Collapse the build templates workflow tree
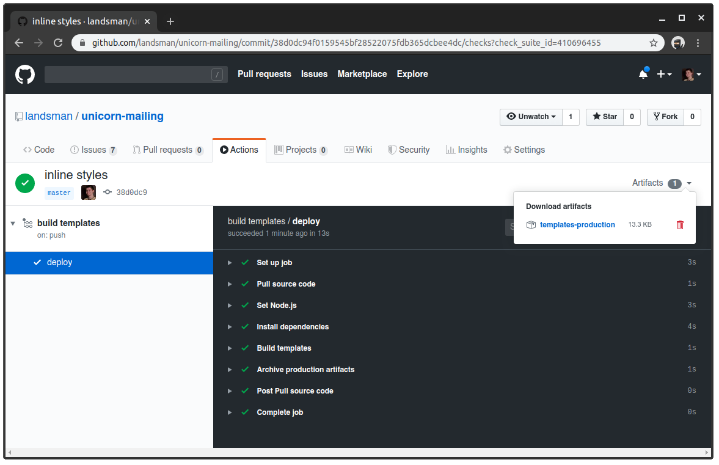The height and width of the screenshot is (465, 719). point(13,223)
